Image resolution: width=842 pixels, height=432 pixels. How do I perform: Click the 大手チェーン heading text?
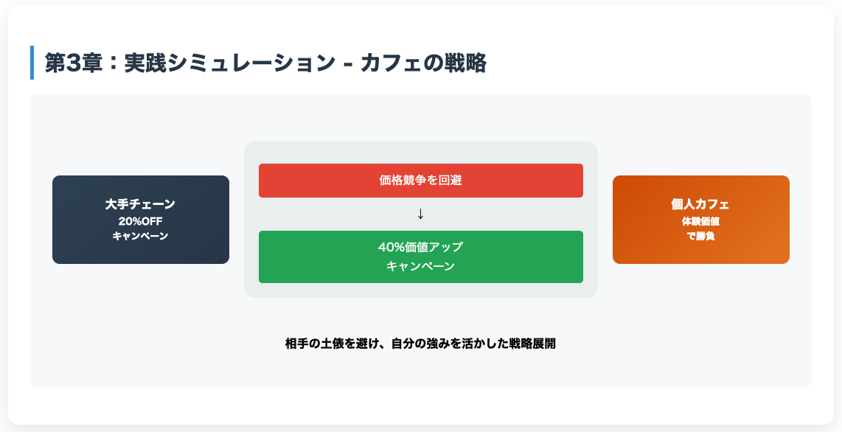point(140,204)
